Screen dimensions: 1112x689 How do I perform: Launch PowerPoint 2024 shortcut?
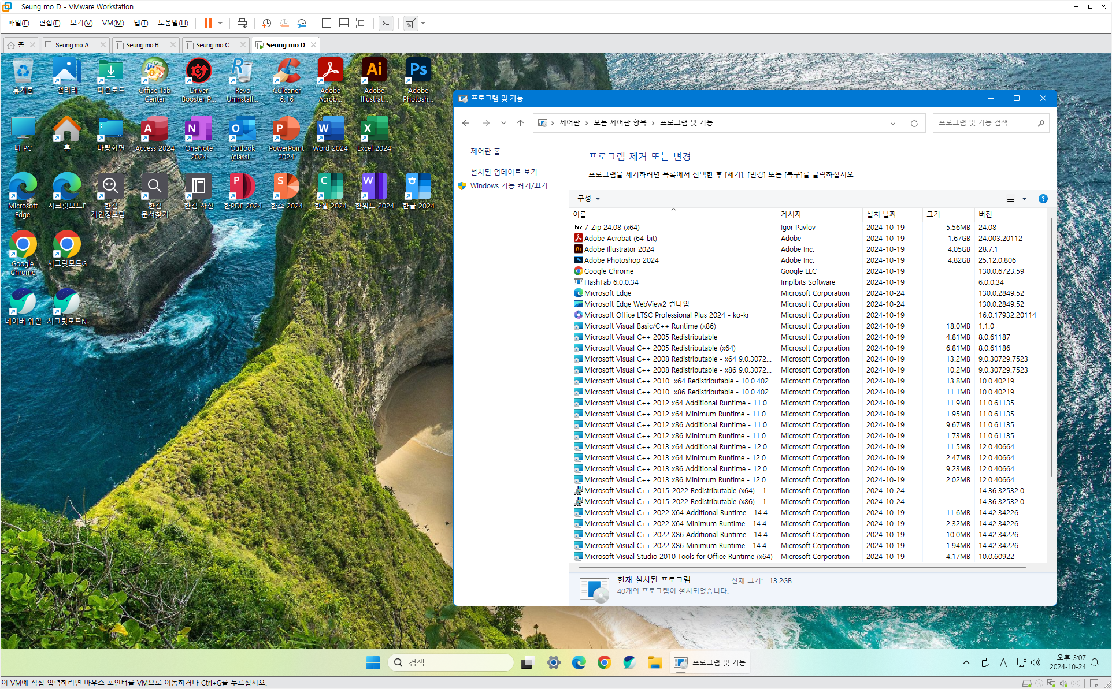coord(287,137)
